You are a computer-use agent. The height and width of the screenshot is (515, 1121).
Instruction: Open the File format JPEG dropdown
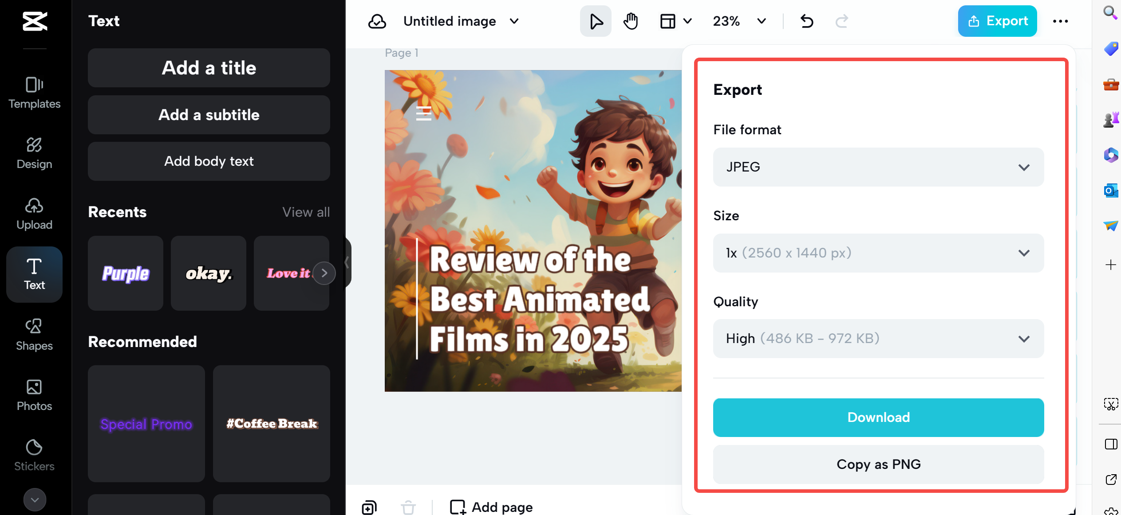pos(878,167)
